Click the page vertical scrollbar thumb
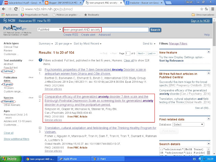 pos(214,34)
